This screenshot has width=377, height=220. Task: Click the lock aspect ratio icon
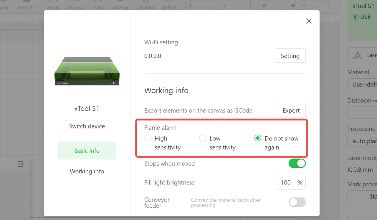click(x=294, y=5)
